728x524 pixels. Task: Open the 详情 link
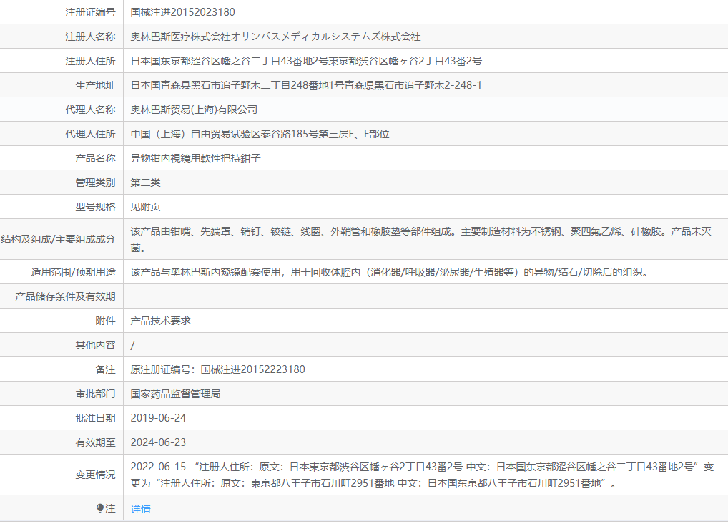pyautogui.click(x=140, y=509)
